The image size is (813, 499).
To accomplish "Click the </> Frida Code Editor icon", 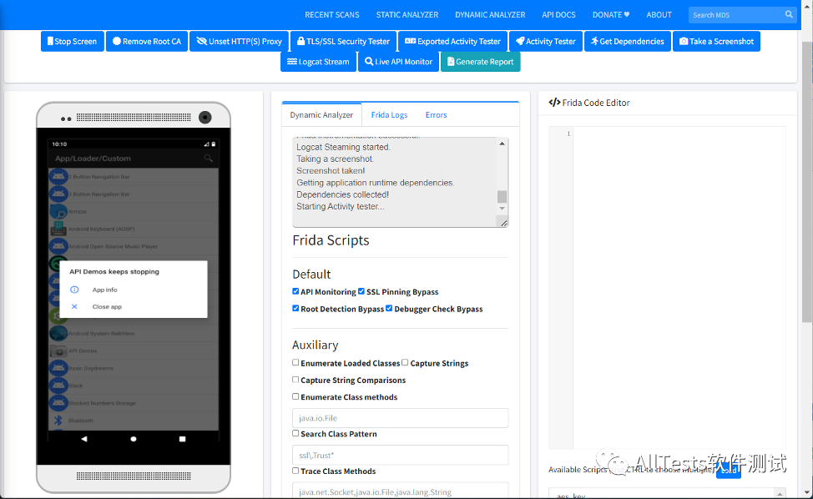I will coord(554,103).
